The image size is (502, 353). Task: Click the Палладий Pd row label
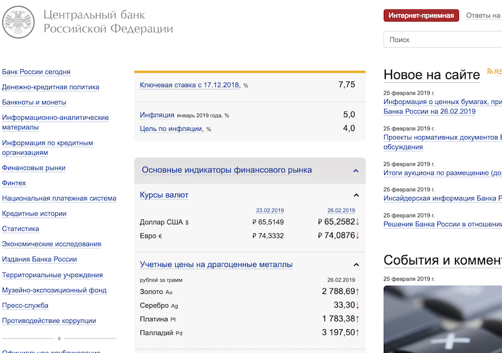161,333
